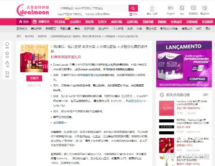Click the 全部 link next to 相关点击排行榜

pyautogui.click(x=206, y=95)
